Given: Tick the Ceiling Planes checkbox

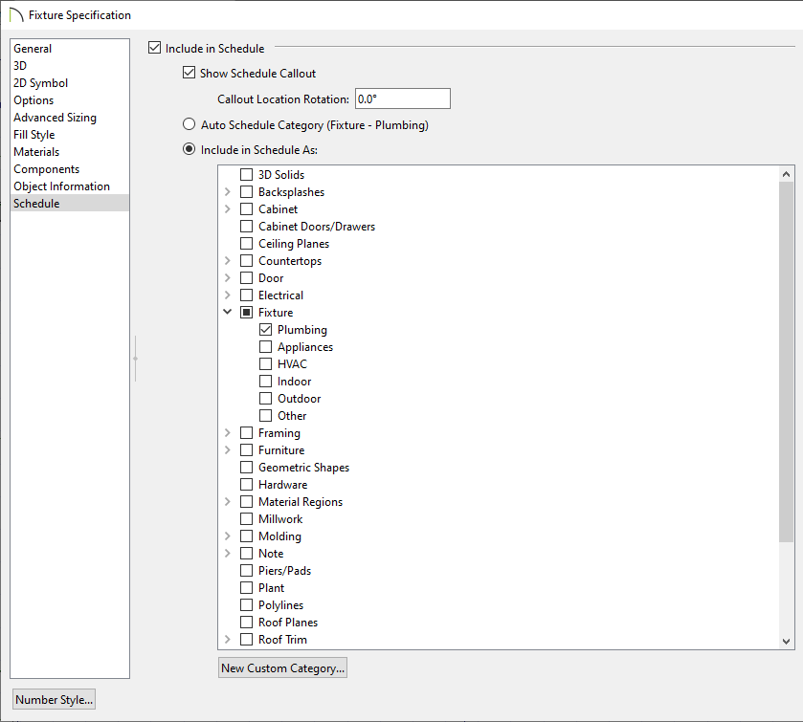Looking at the screenshot, I should [x=246, y=244].
